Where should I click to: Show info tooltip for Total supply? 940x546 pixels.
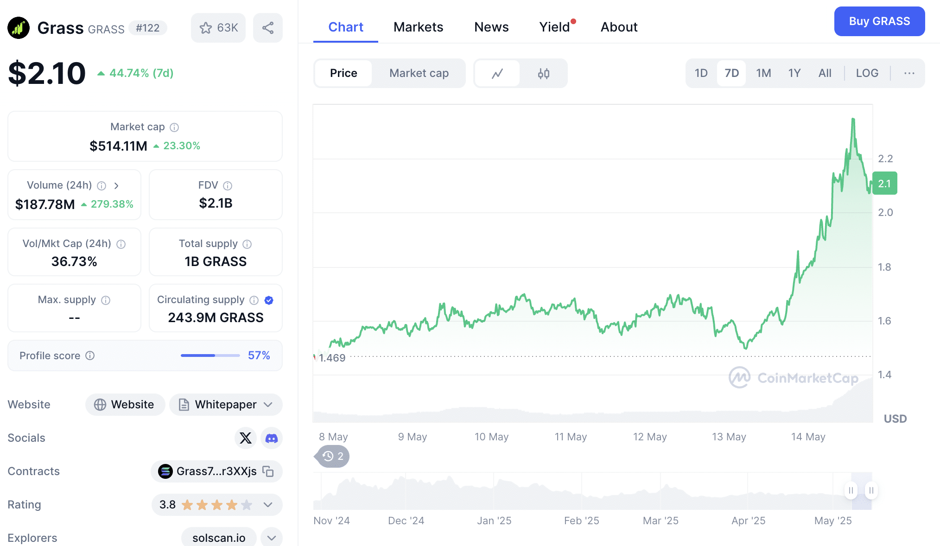(247, 244)
